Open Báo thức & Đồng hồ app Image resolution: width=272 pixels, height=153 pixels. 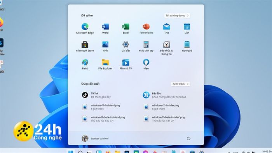[167, 48]
